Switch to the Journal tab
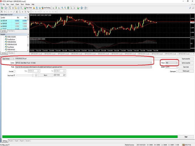Image resolution: width=195 pixels, height=146 pixels. tap(27, 141)
